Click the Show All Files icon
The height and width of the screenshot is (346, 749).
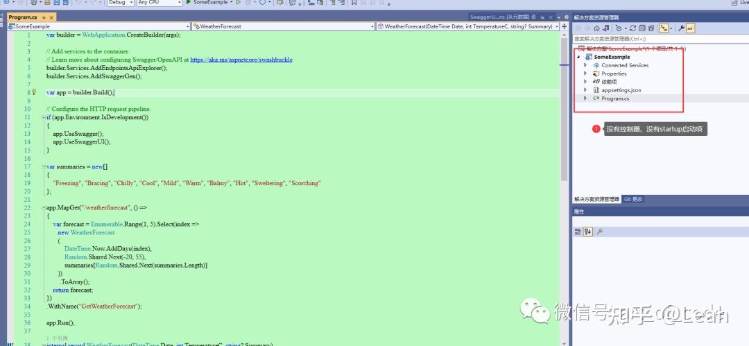[x=651, y=28]
